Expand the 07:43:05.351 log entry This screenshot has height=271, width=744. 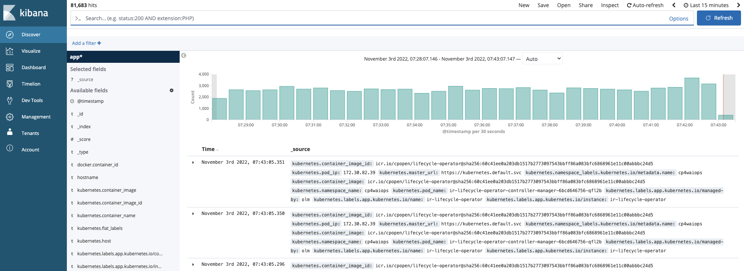[193, 163]
